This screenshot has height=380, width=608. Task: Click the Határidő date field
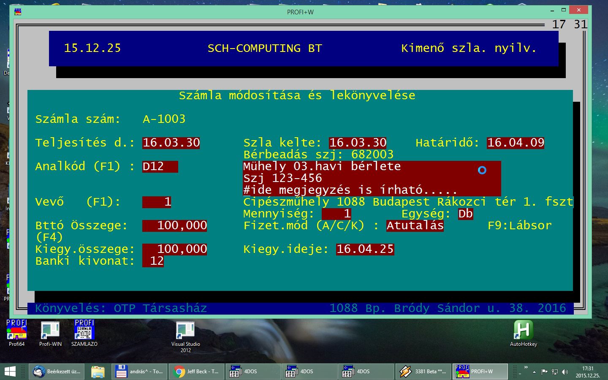[516, 143]
